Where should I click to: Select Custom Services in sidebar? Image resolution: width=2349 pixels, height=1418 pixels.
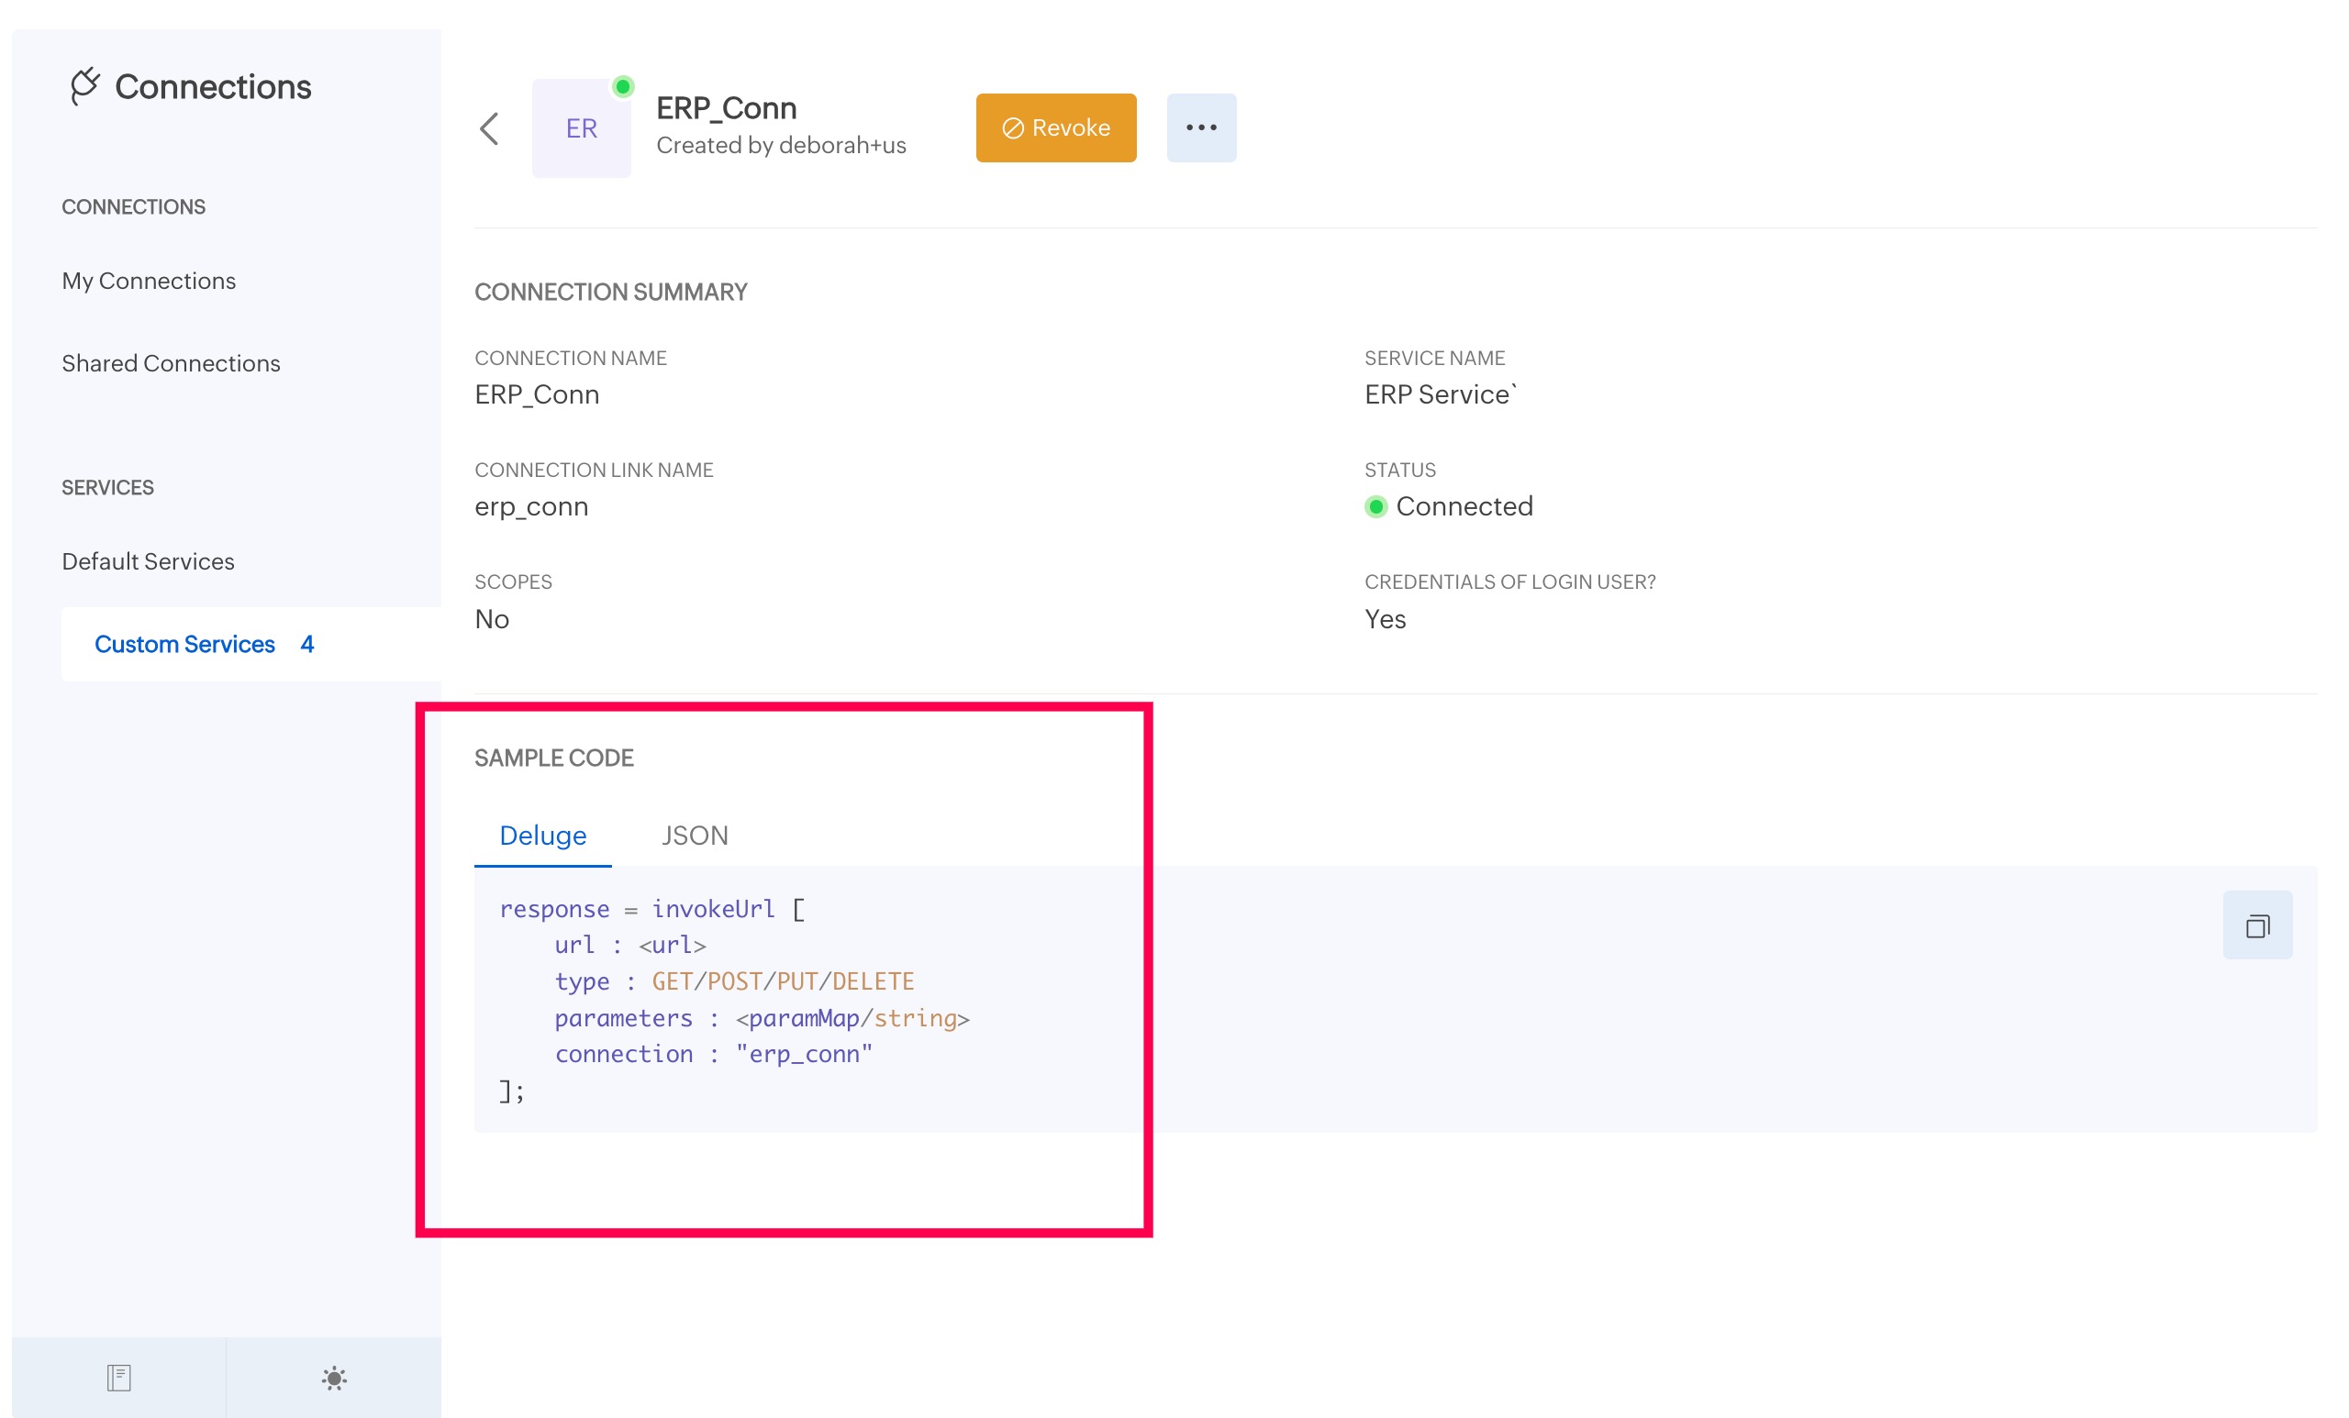pos(185,644)
